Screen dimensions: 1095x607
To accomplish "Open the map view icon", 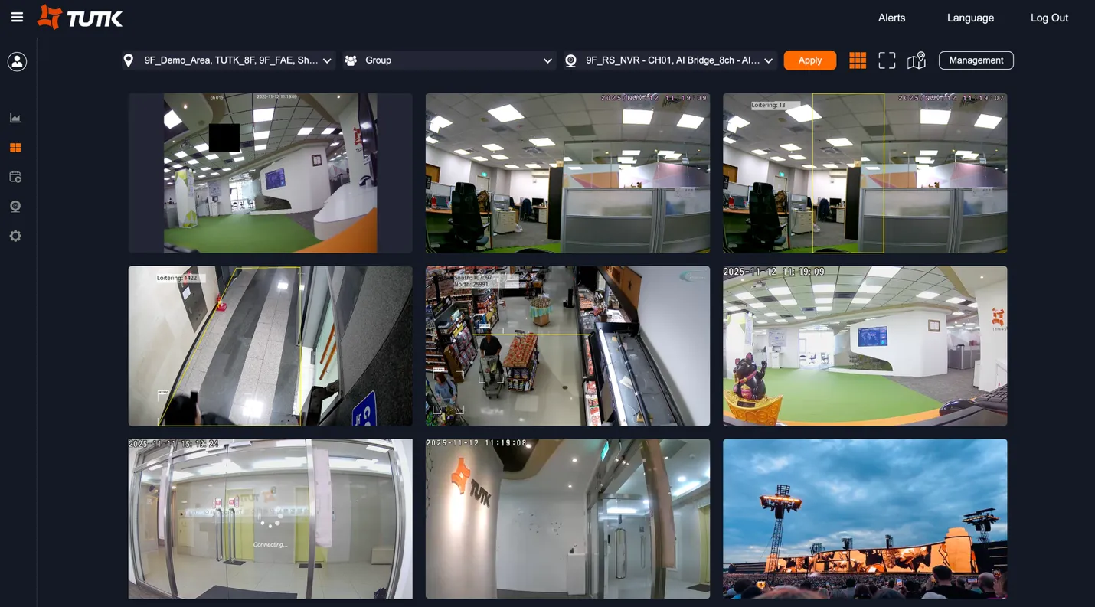I will point(916,60).
